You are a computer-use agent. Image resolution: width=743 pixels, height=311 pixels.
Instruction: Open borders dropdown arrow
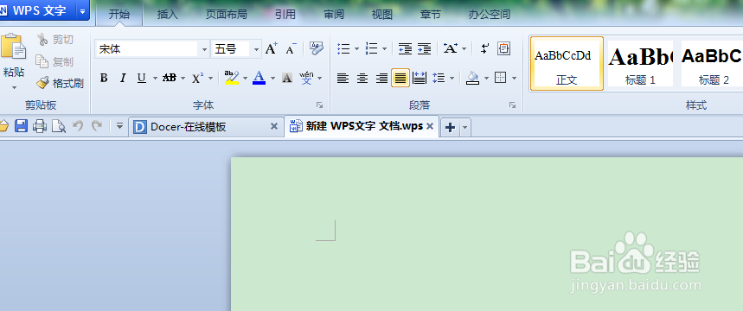coord(514,79)
